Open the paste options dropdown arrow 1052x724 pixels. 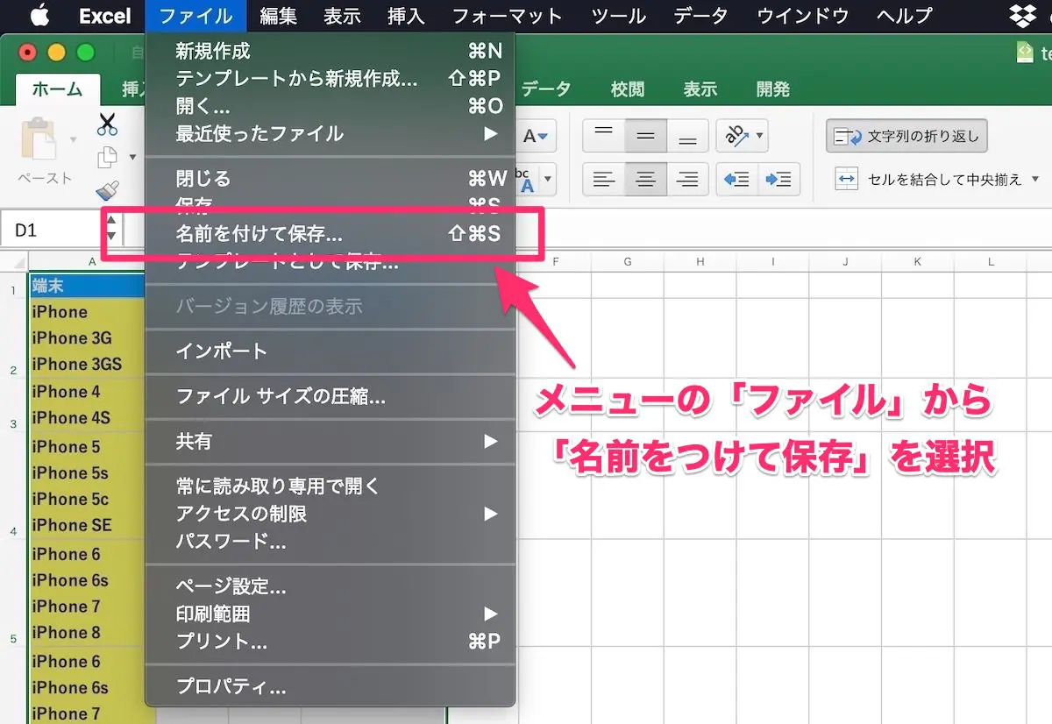(74, 139)
